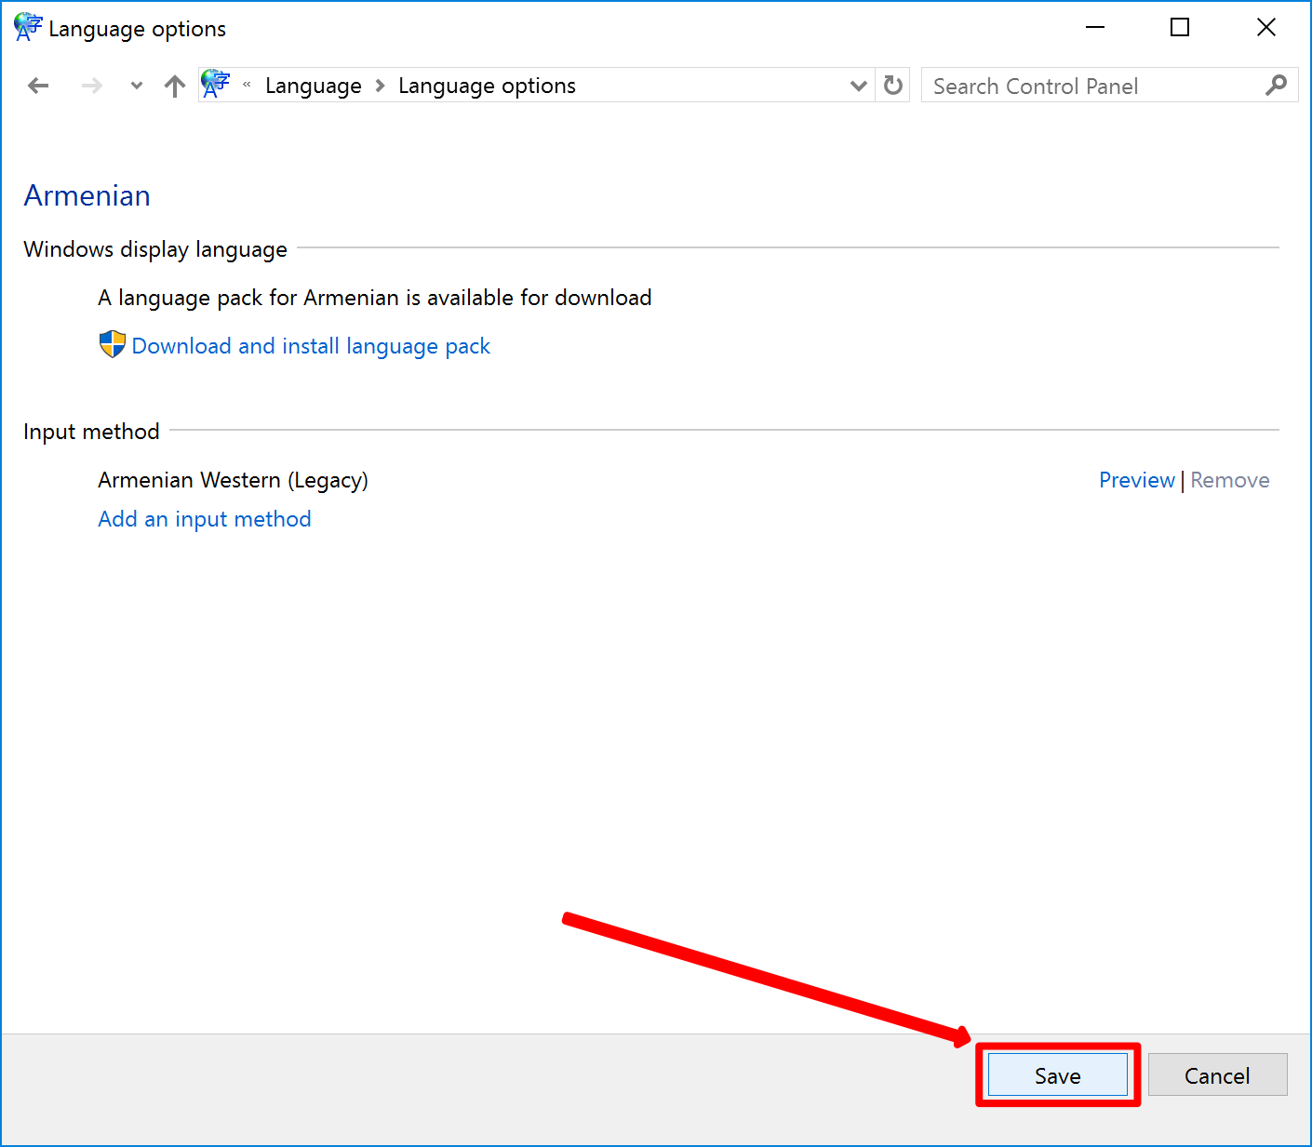Click the language icon in address bar
This screenshot has width=1312, height=1147.
pyautogui.click(x=216, y=85)
